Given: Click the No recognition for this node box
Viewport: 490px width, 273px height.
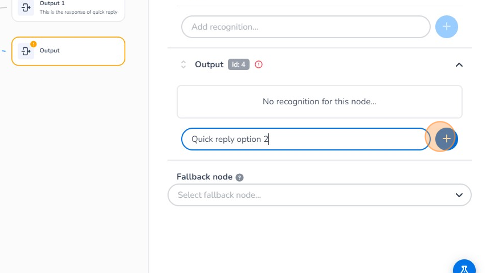Looking at the screenshot, I should click(319, 101).
